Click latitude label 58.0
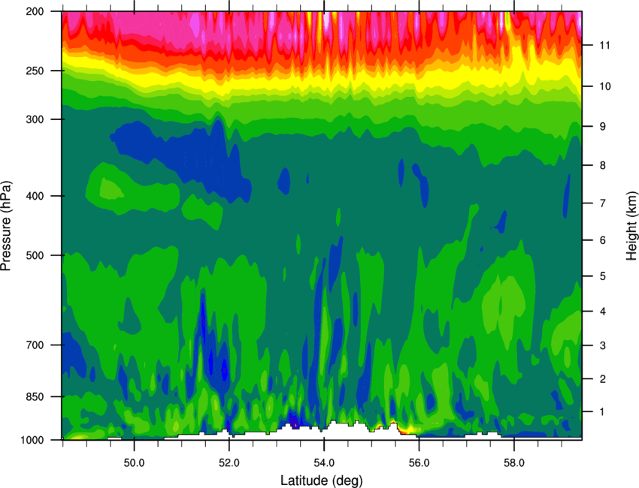639x488 pixels. [514, 462]
